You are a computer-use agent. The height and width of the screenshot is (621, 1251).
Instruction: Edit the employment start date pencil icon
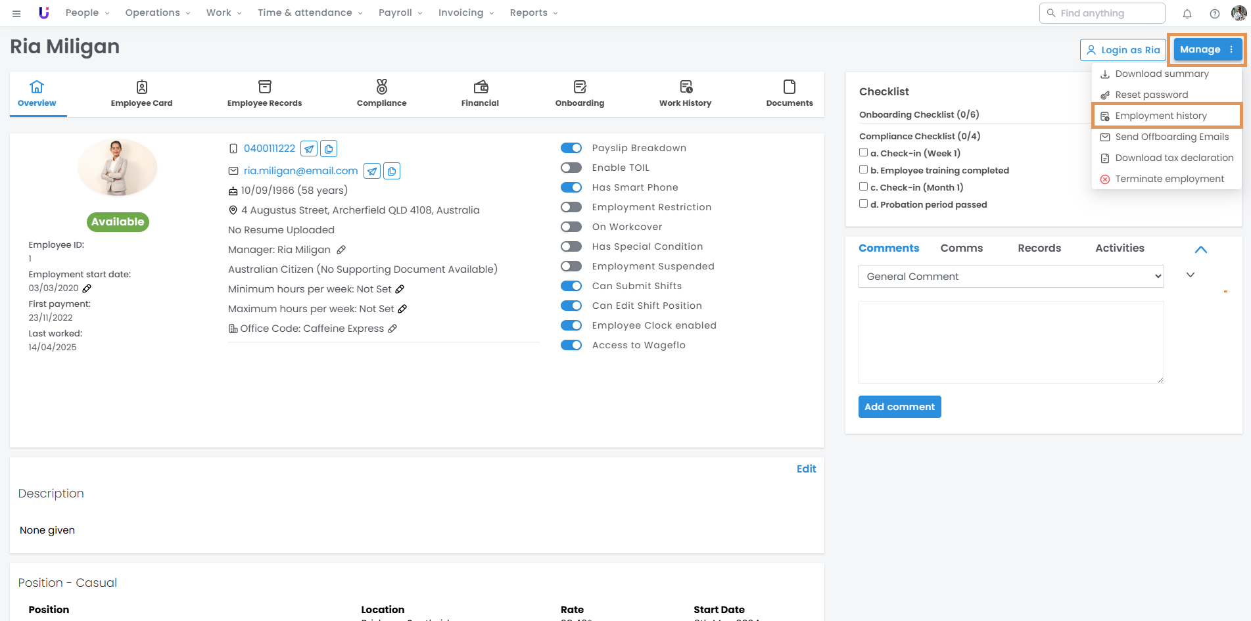87,288
